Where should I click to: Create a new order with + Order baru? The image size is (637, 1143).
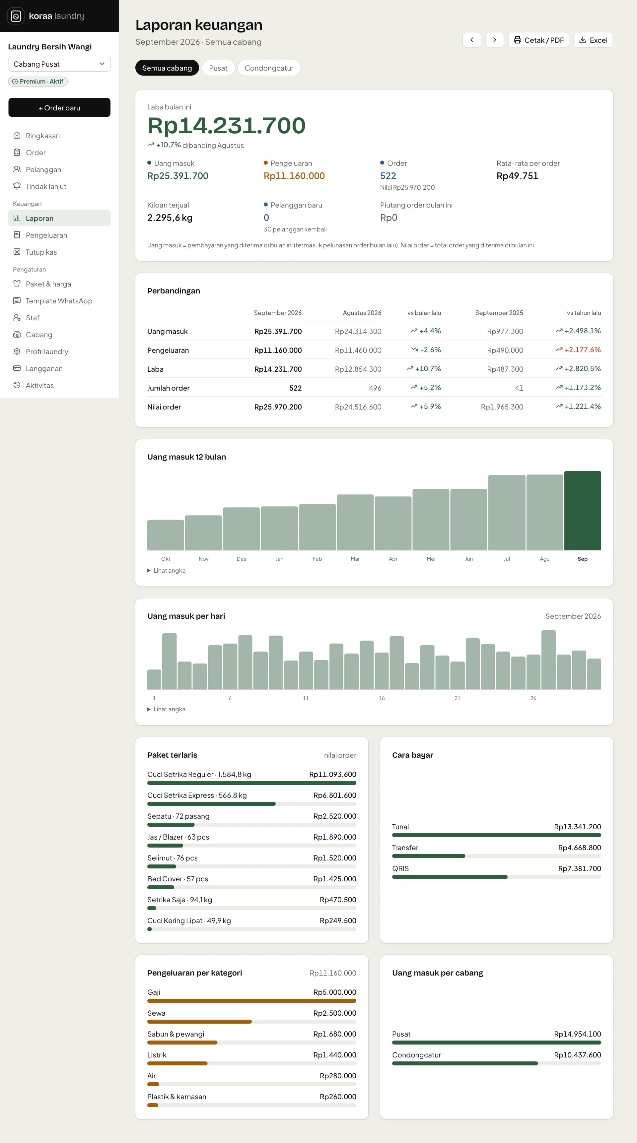pyautogui.click(x=59, y=107)
